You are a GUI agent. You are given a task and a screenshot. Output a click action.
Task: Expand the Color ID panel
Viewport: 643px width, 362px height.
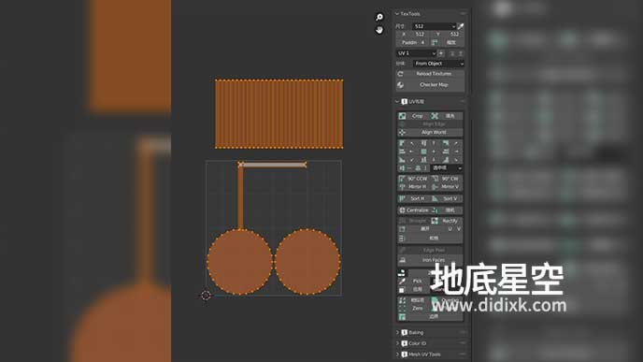(397, 343)
